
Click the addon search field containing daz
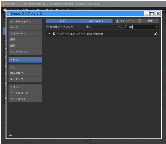coord(141,27)
